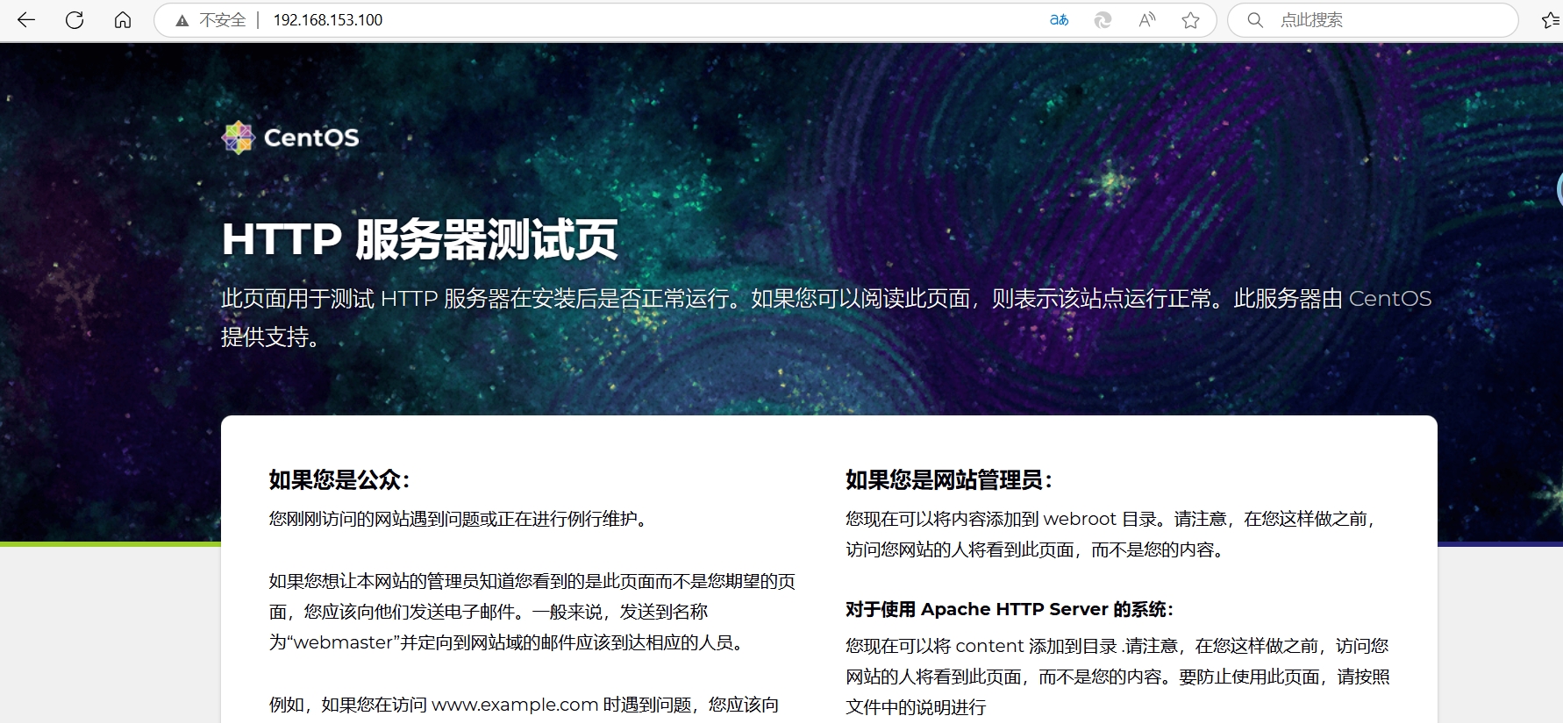The height and width of the screenshot is (723, 1563).
Task: Click the grey circular icon next to translate
Action: [1103, 20]
